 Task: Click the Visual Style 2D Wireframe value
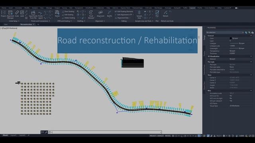[234, 106]
